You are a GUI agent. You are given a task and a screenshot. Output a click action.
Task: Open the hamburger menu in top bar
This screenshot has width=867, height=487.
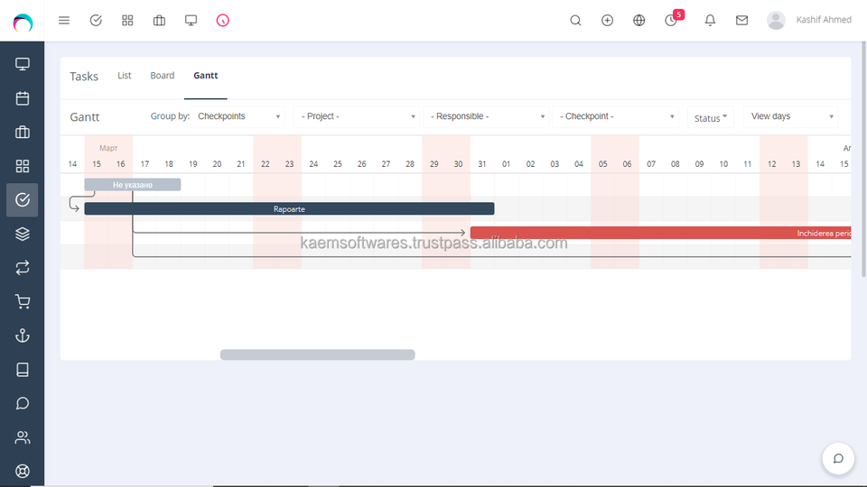(x=64, y=21)
